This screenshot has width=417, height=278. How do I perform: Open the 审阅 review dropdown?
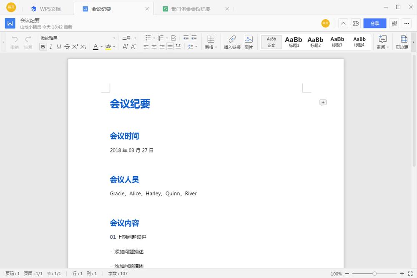383,42
